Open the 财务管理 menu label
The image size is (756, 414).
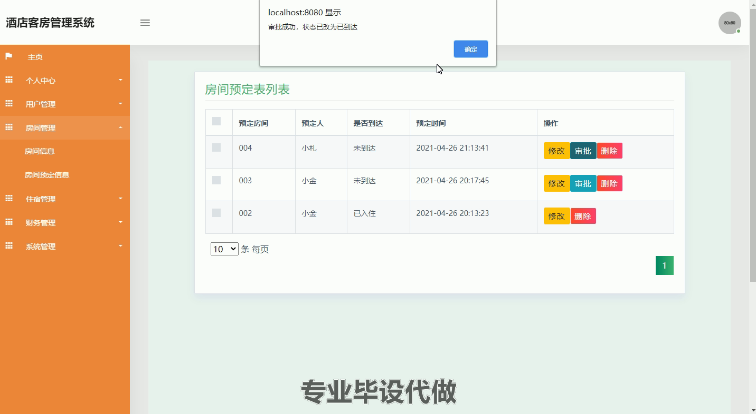pyautogui.click(x=41, y=223)
